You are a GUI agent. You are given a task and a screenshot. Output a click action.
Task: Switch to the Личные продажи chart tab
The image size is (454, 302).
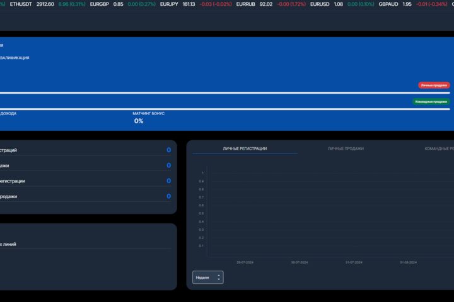[x=346, y=148]
